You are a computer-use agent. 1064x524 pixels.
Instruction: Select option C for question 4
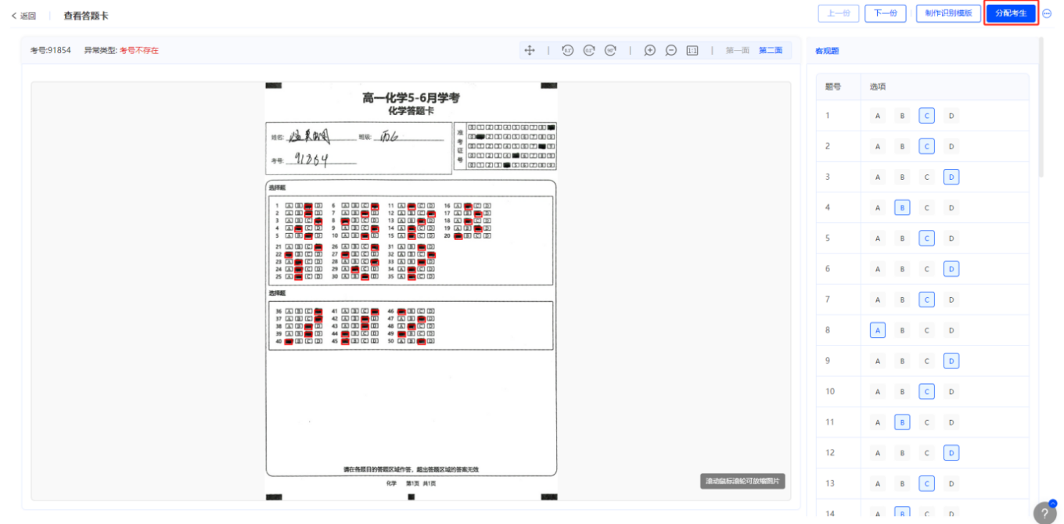coord(927,207)
